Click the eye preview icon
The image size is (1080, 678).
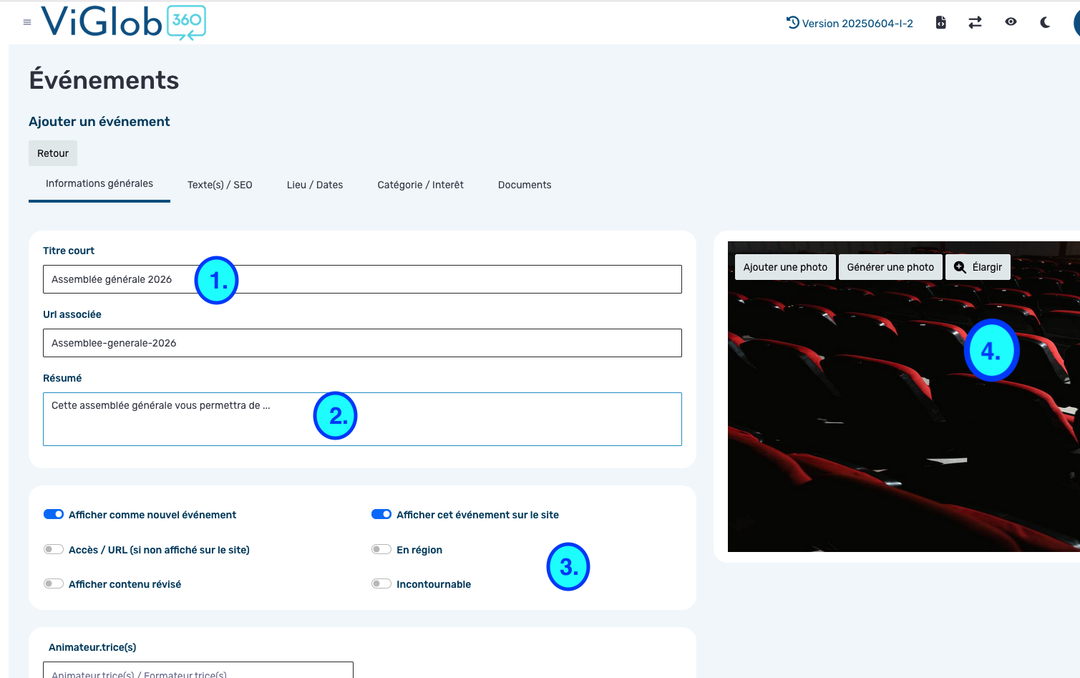[1011, 22]
